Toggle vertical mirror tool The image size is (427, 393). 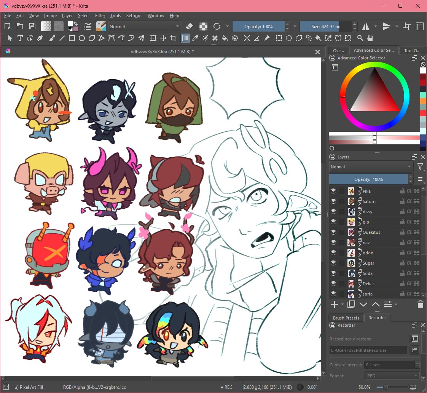pos(386,26)
